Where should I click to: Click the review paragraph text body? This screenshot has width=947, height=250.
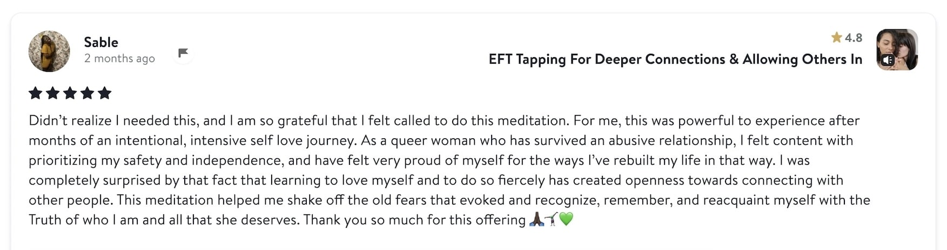tap(449, 170)
